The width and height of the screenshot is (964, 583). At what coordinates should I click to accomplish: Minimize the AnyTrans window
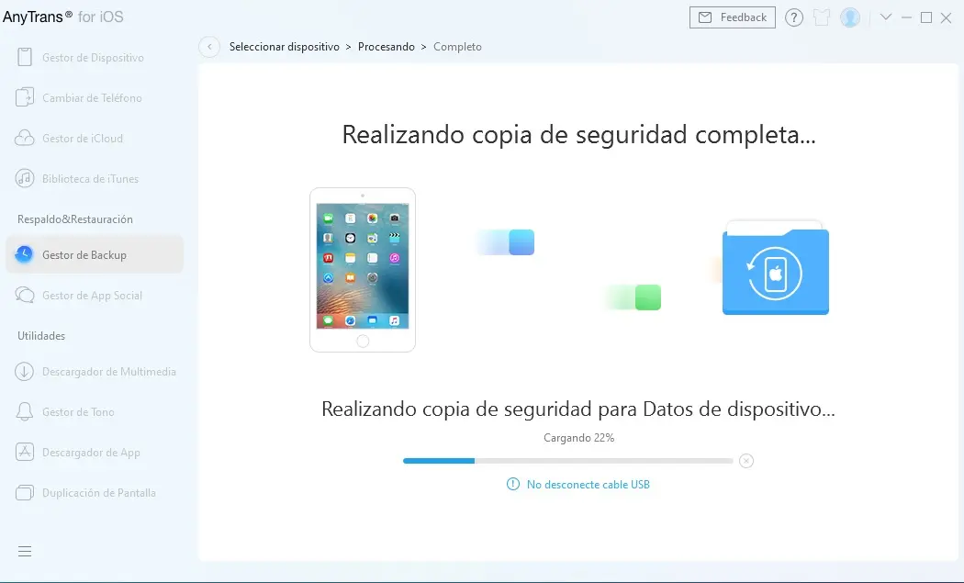(906, 17)
